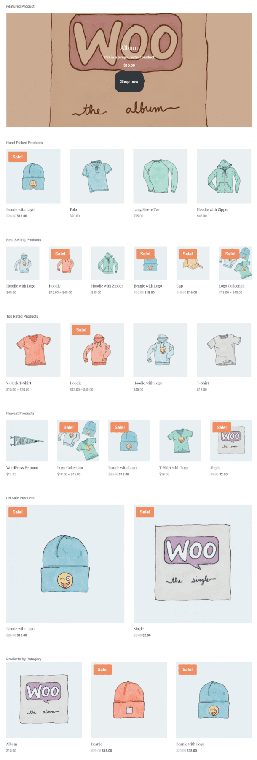Open the Single thumbnail in Newest Products
Screen dimensions: 257x760
coord(231,440)
